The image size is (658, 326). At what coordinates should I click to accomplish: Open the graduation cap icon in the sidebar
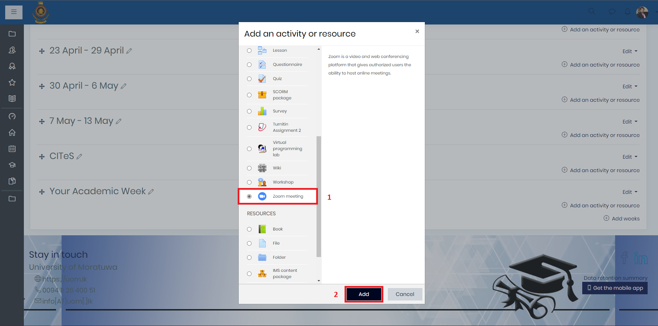(x=12, y=165)
